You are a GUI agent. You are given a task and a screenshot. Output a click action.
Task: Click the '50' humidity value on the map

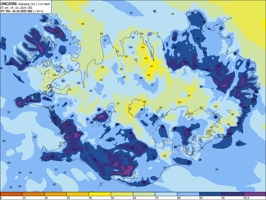(126, 57)
